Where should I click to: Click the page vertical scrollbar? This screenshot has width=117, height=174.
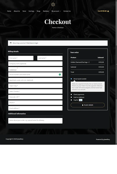116,72
